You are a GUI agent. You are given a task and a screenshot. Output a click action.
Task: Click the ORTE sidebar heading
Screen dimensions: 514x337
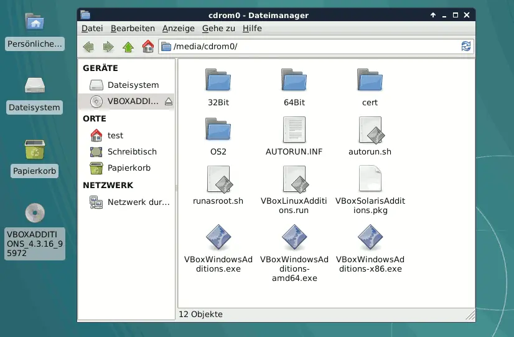pos(95,119)
